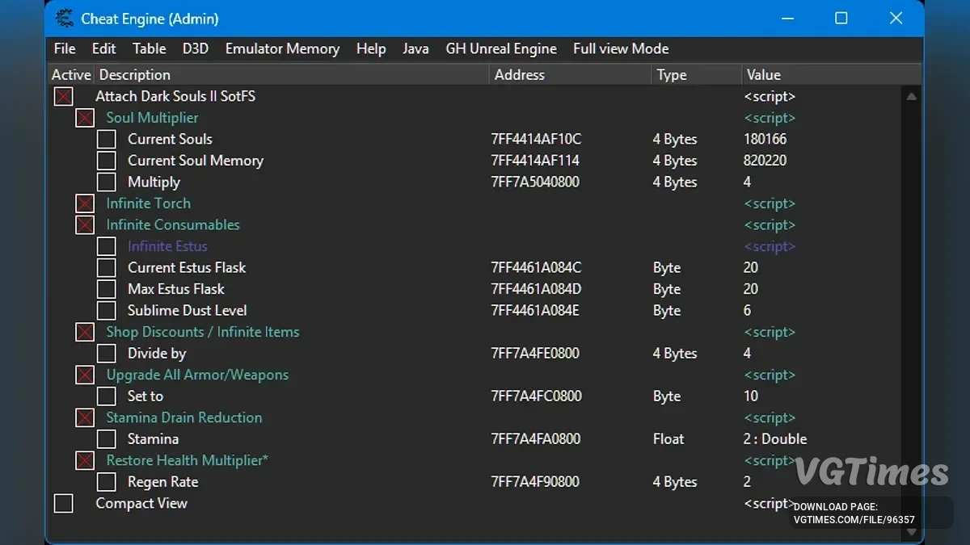Freeze the Current Souls entry checkbox
This screenshot has width=970, height=545.
point(107,139)
